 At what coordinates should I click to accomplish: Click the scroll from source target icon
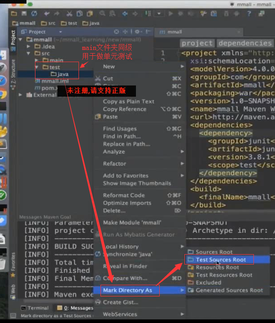[x=117, y=32]
